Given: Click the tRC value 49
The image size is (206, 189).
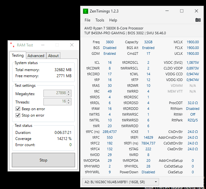Looking at the screenshot, I should [x=110, y=91].
